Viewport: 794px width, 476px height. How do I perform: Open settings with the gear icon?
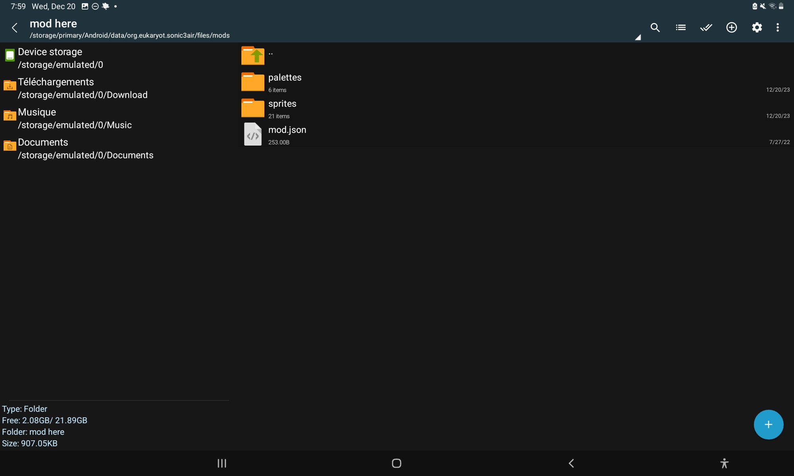757,27
